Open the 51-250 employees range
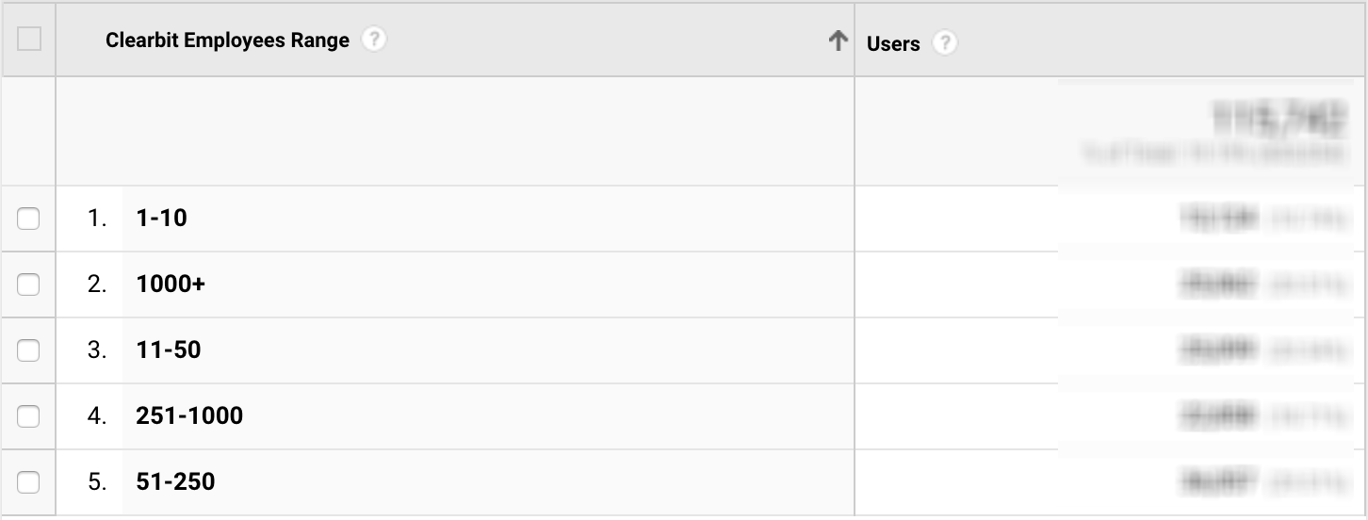Viewport: 1368px width, 520px height. (x=175, y=482)
